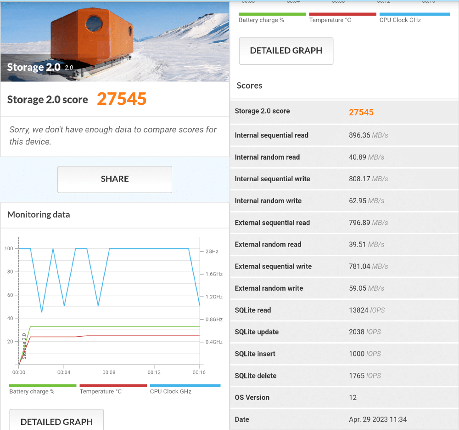This screenshot has width=459, height=430.
Task: Click the red Temperature °C swatch above Scores
Action: point(342,14)
